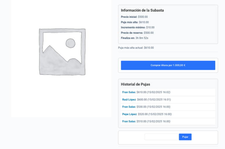The image size is (225, 149).
Task: Select the (15/02/2025 16:02) bid timestamp
Action: click(x=158, y=92)
